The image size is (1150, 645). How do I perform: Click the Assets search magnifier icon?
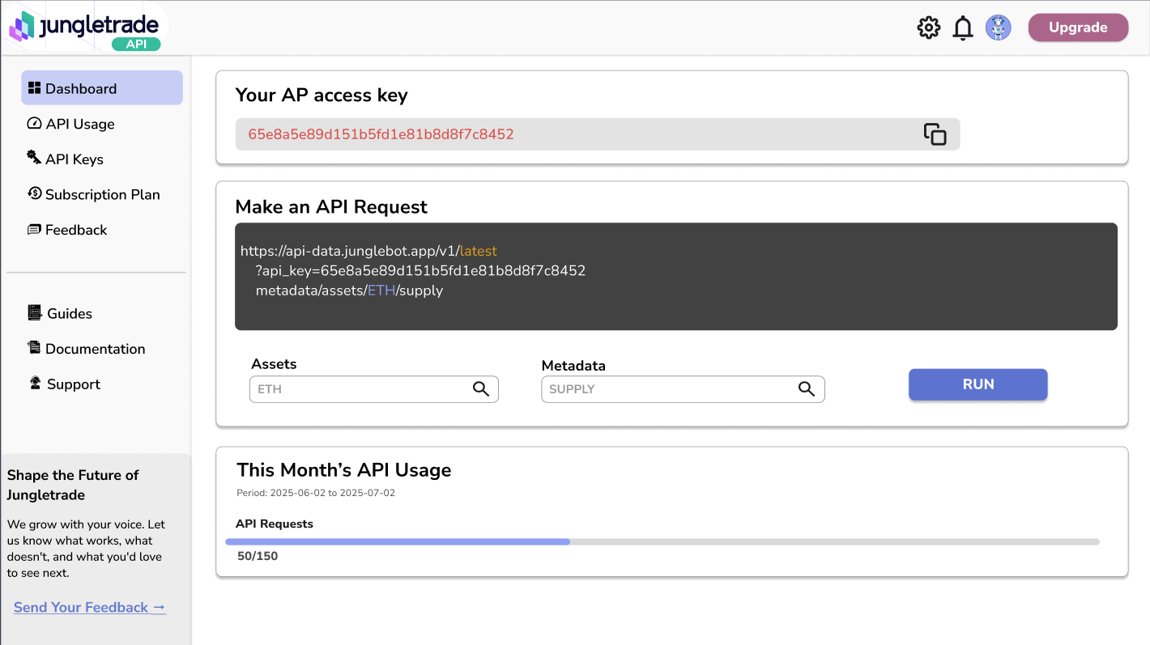click(481, 389)
